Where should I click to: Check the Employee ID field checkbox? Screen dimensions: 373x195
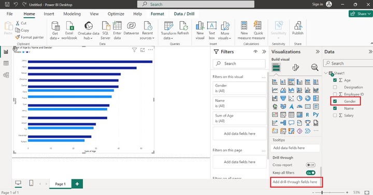[335, 94]
